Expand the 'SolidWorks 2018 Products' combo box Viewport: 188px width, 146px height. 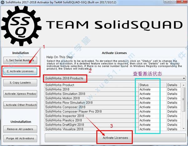coord(114,78)
